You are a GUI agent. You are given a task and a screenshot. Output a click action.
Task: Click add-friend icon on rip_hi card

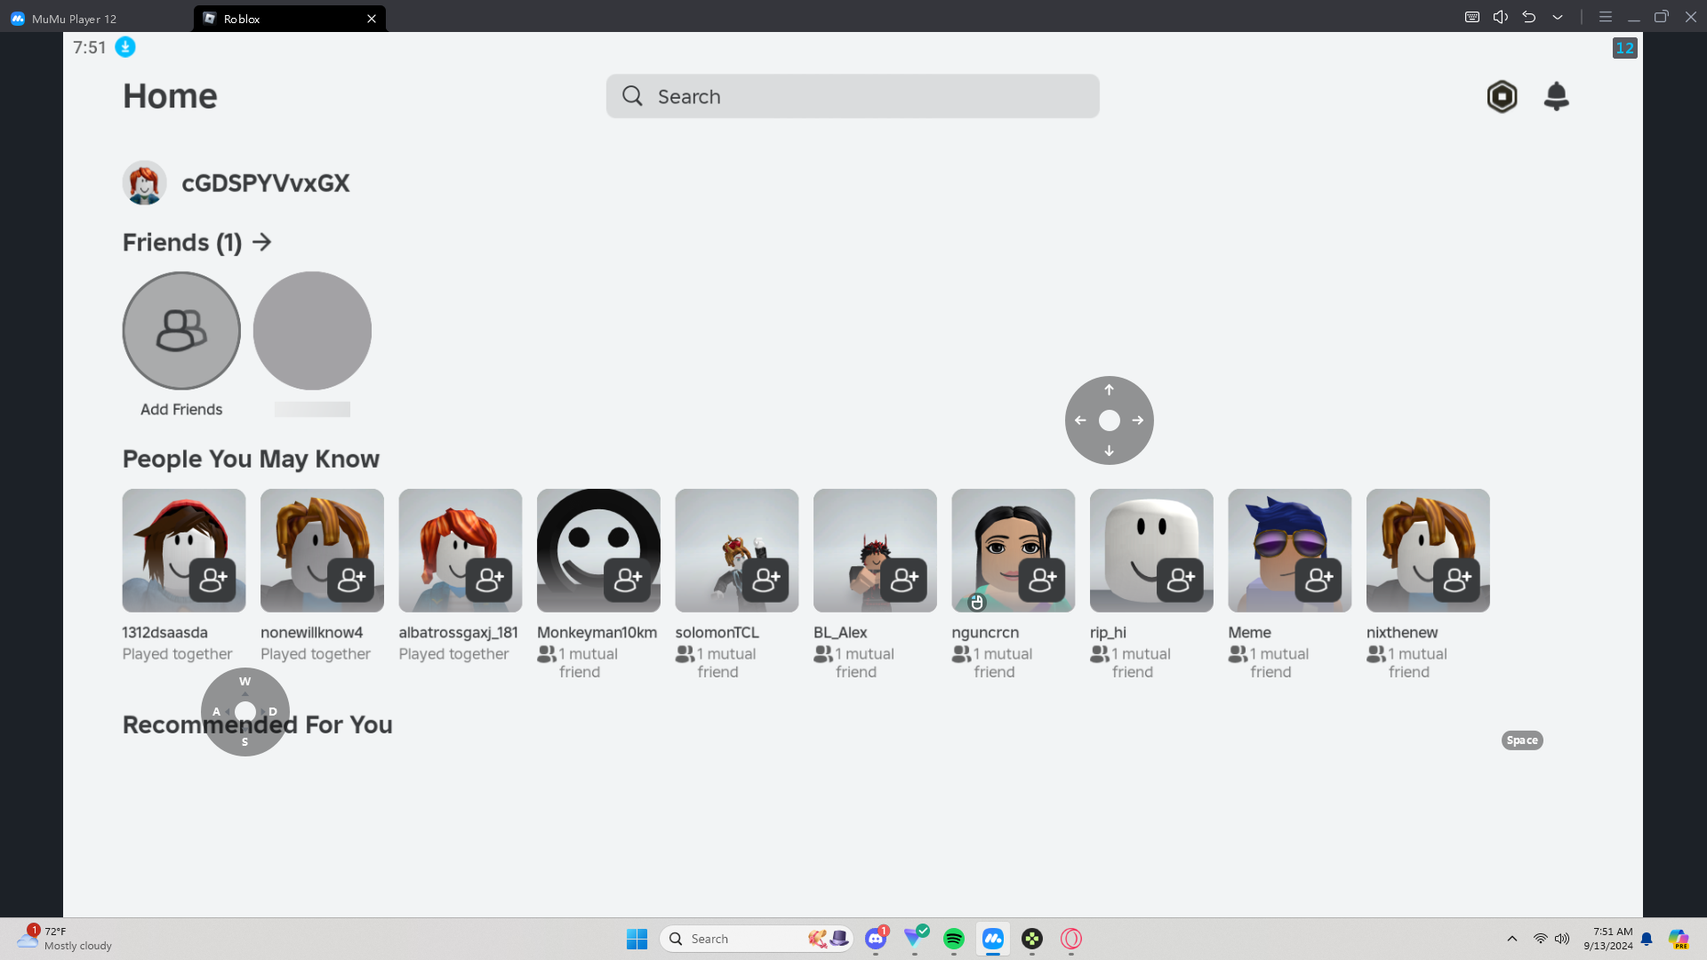1180,580
